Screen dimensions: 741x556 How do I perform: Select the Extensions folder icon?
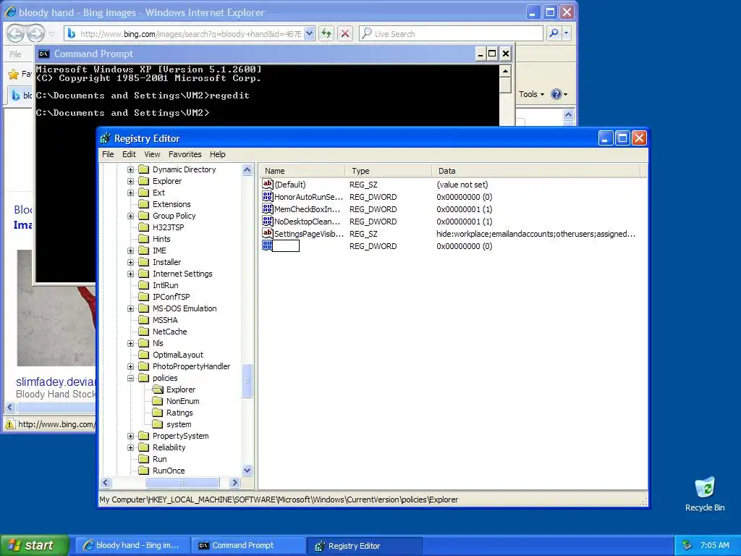click(x=144, y=204)
